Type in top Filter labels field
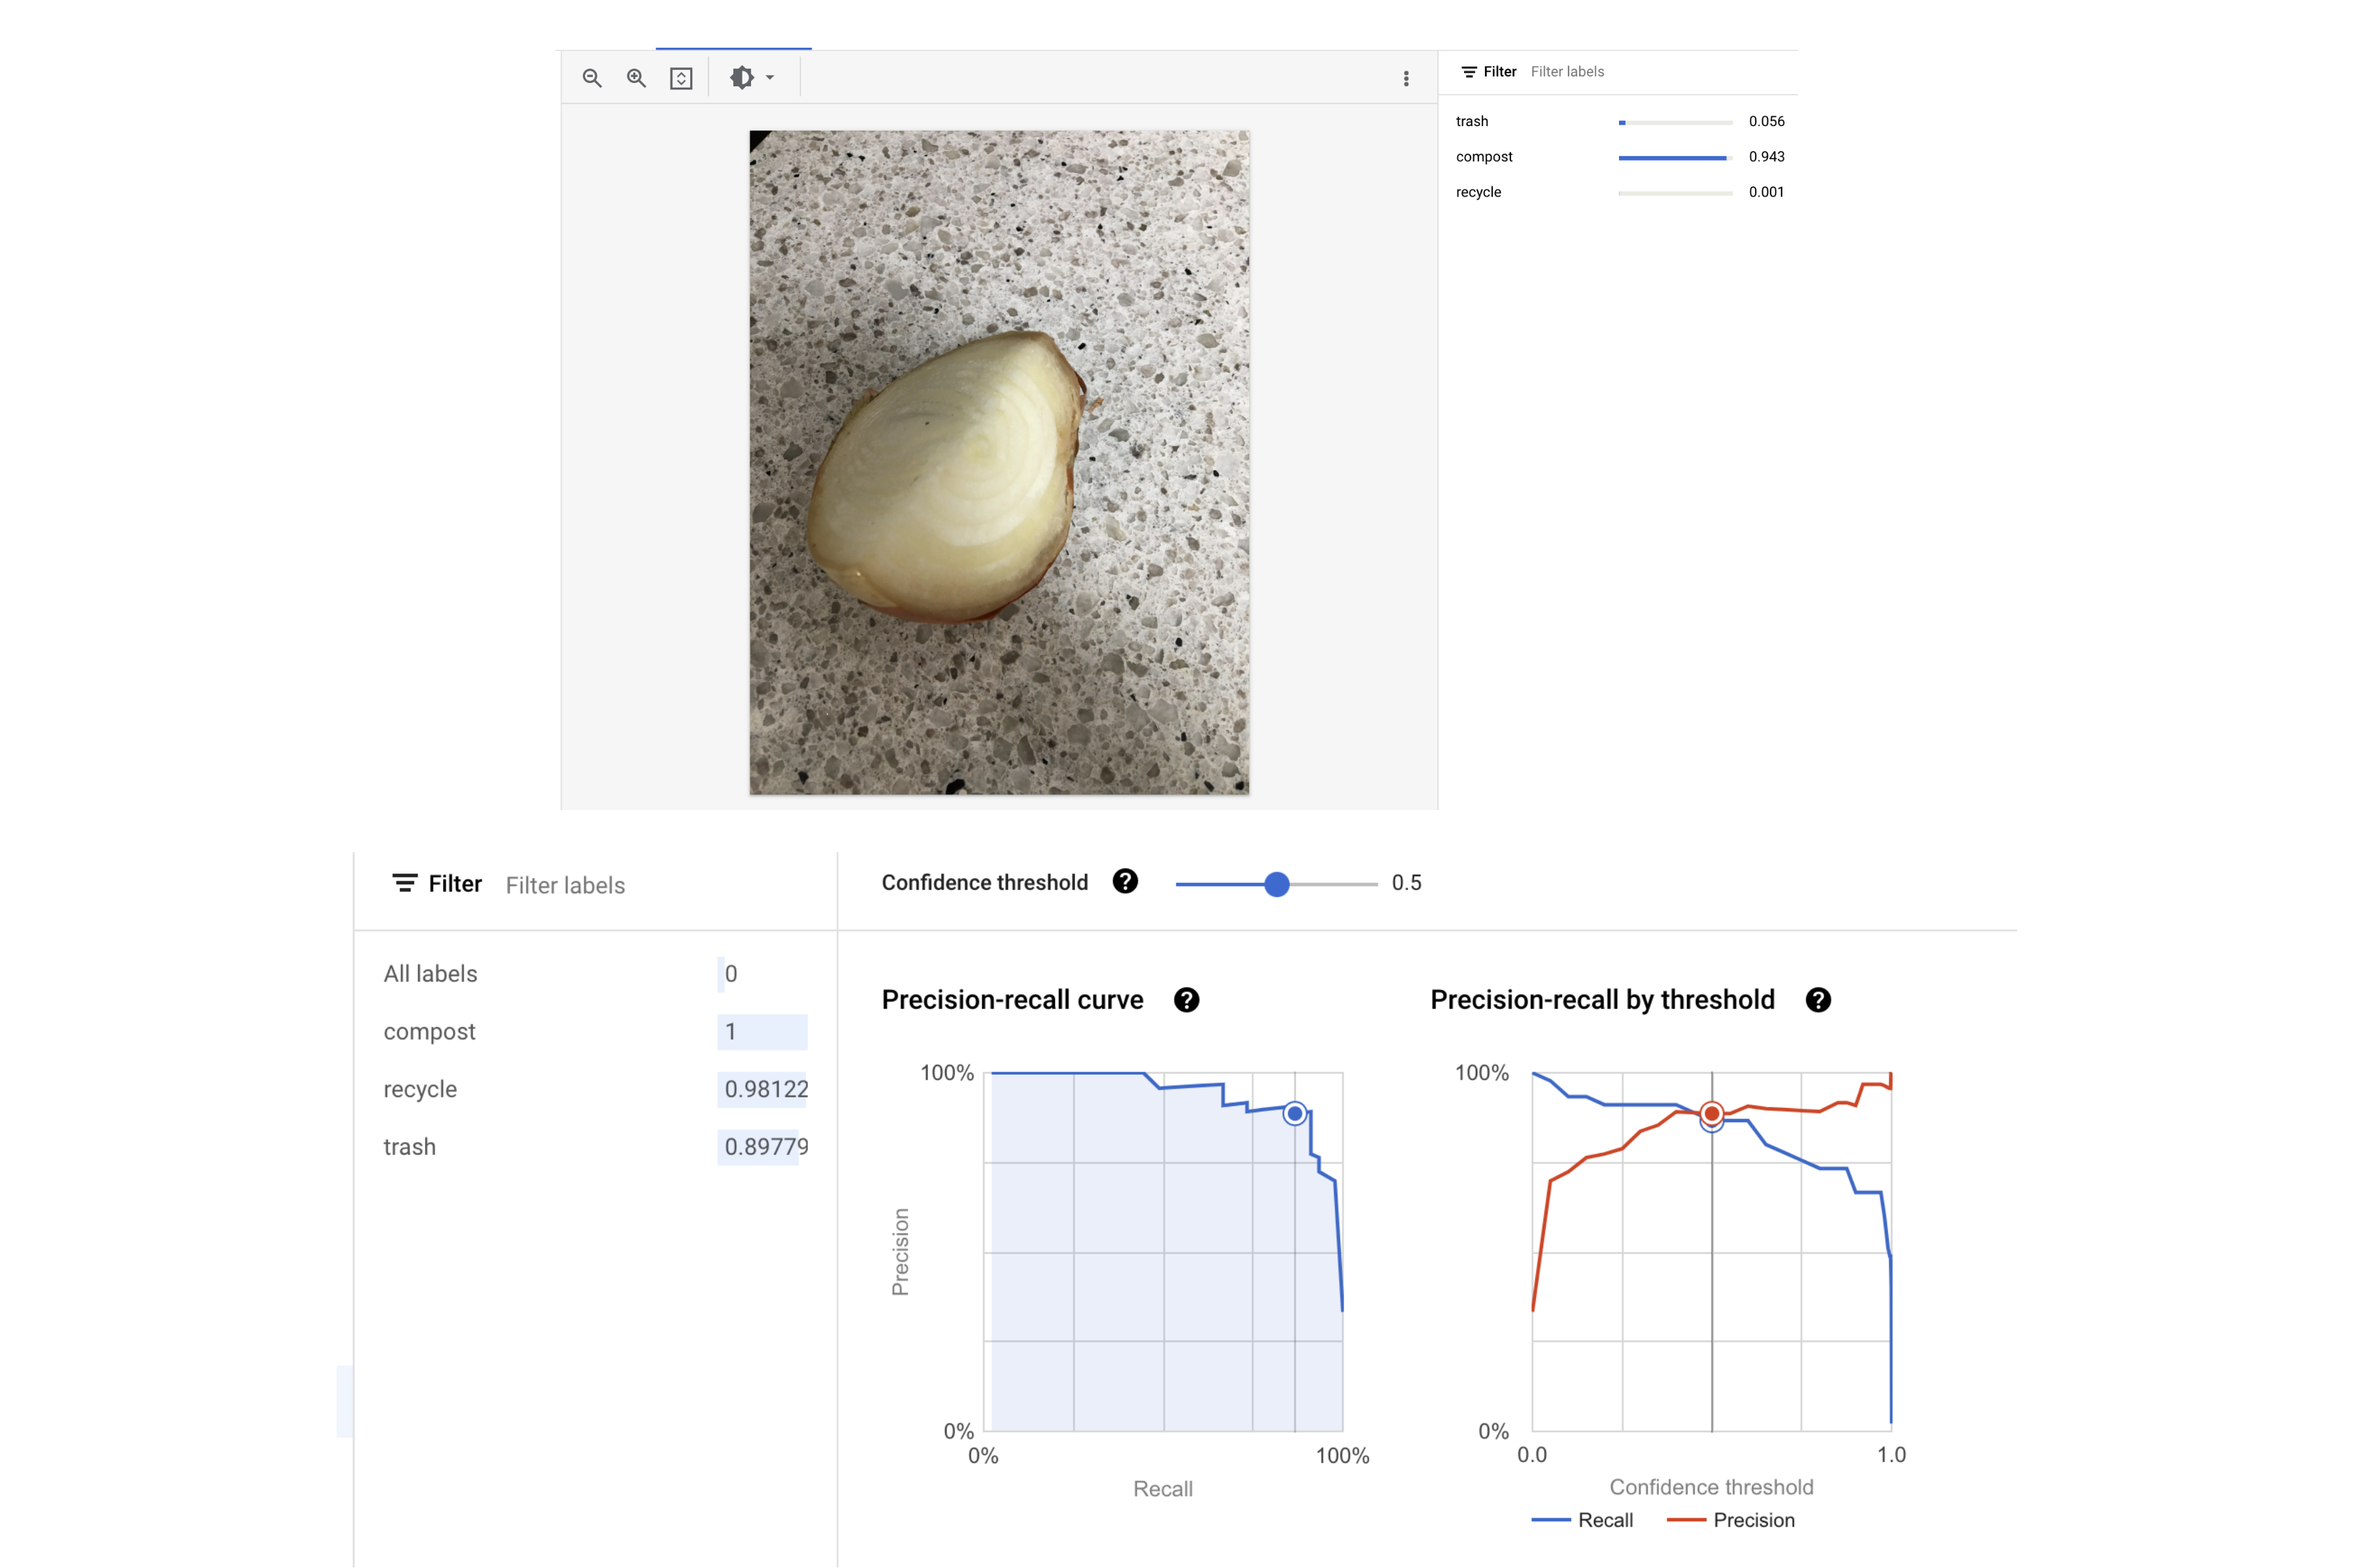Viewport: 2353px width, 1568px height. pos(1621,72)
